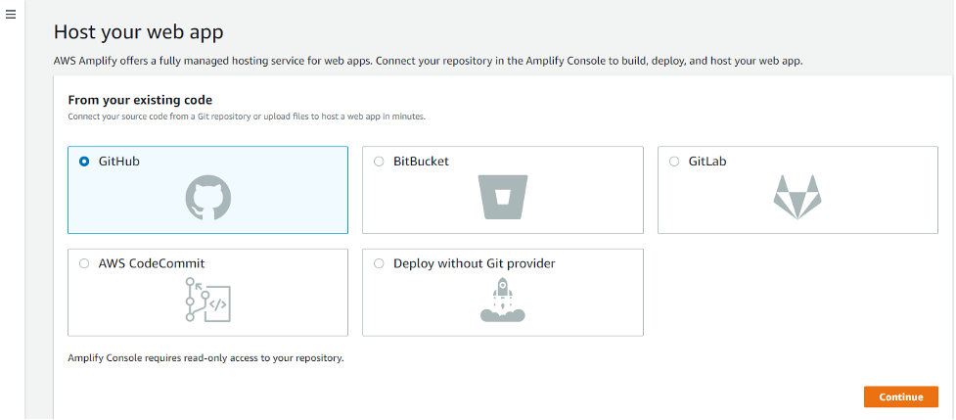Image resolution: width=956 pixels, height=420 pixels.
Task: Click the AWS CodeCommit branch icon
Action: tap(207, 300)
